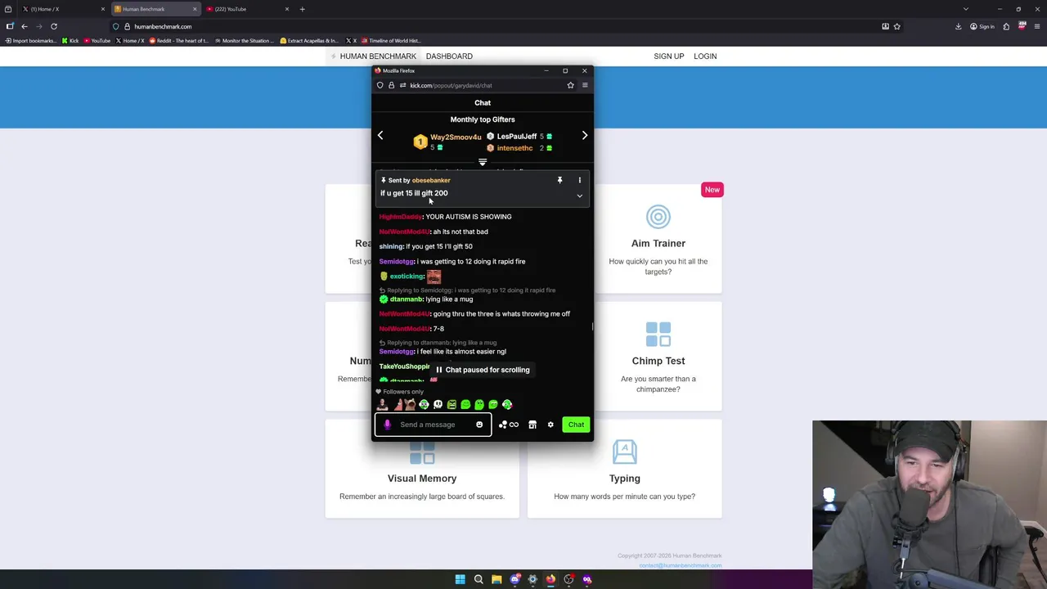Open the hamburger menu in the Kick popout window

(585, 85)
